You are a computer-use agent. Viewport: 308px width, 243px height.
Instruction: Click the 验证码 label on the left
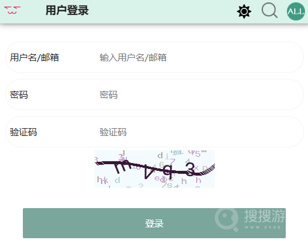tap(23, 132)
